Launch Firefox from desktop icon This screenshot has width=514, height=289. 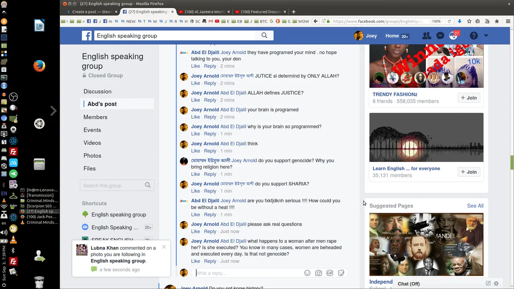tap(39, 65)
